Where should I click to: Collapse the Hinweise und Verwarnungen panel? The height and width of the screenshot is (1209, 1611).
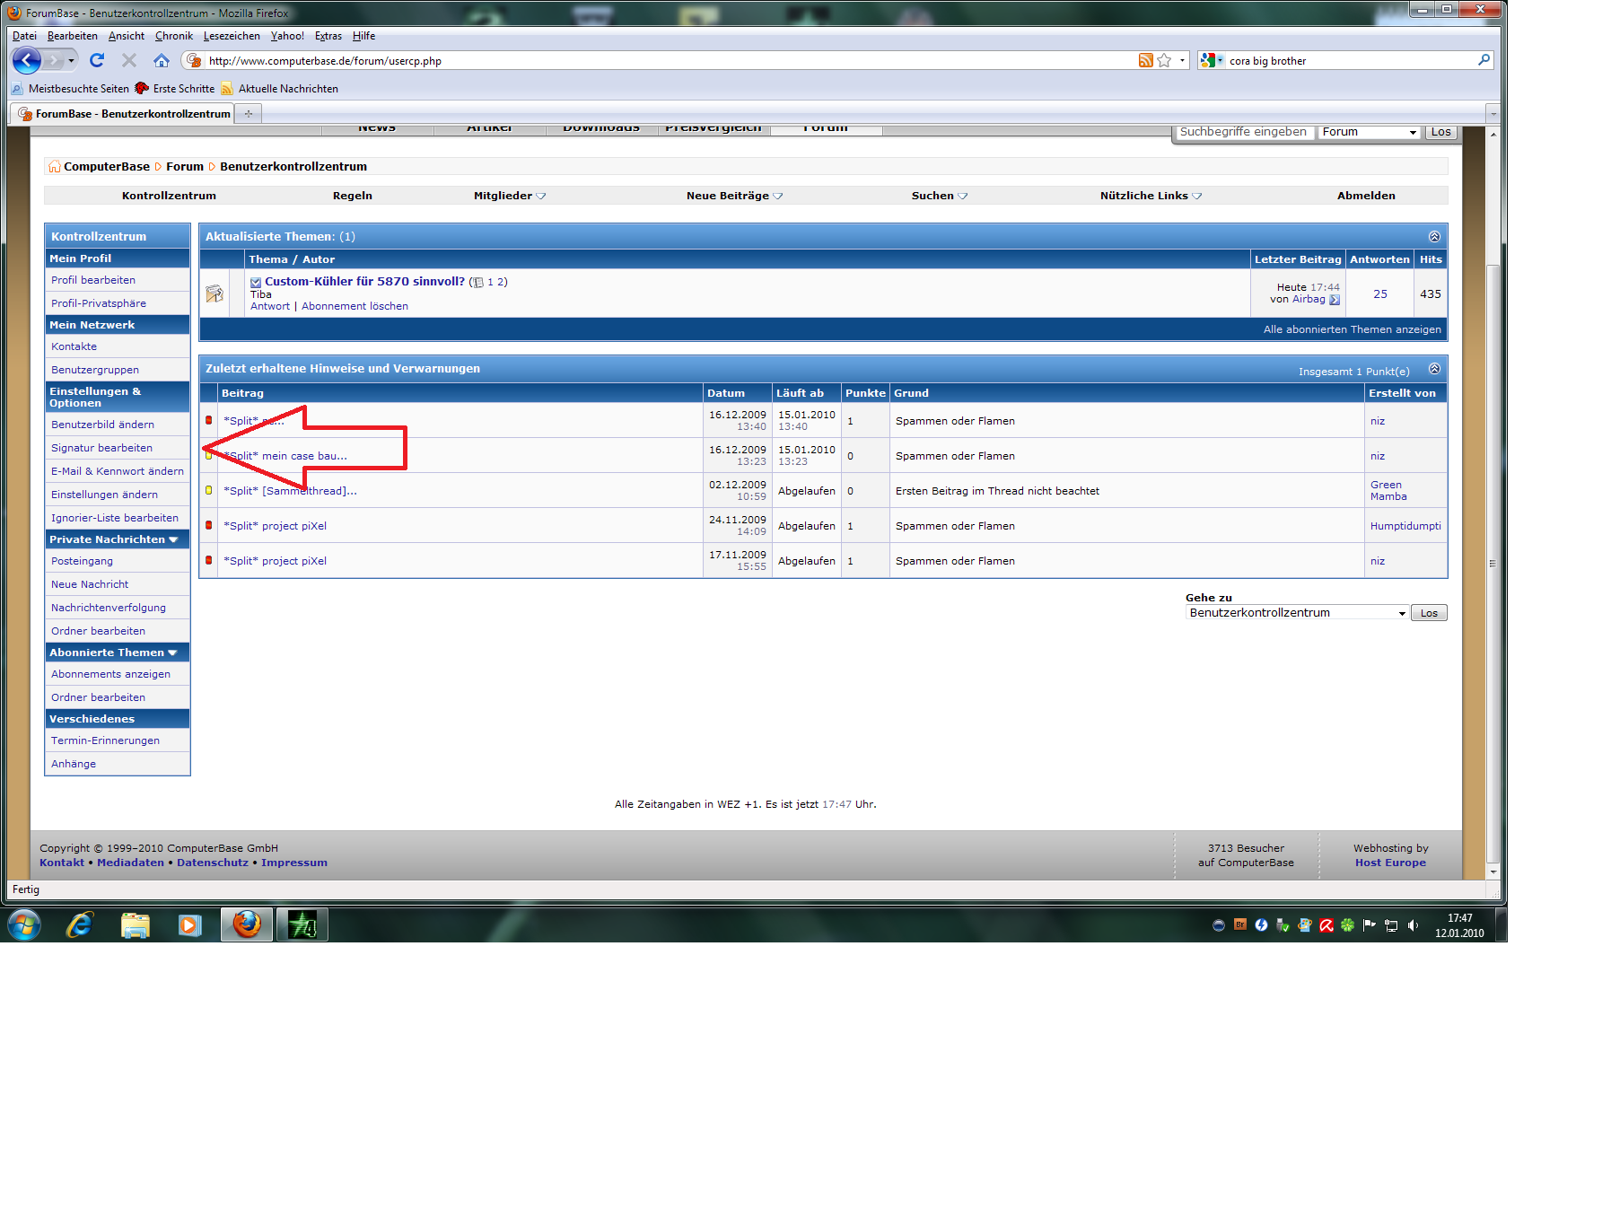point(1434,369)
